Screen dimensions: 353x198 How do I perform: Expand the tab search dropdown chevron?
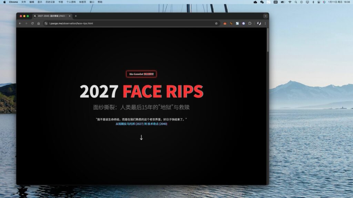[x=265, y=16]
